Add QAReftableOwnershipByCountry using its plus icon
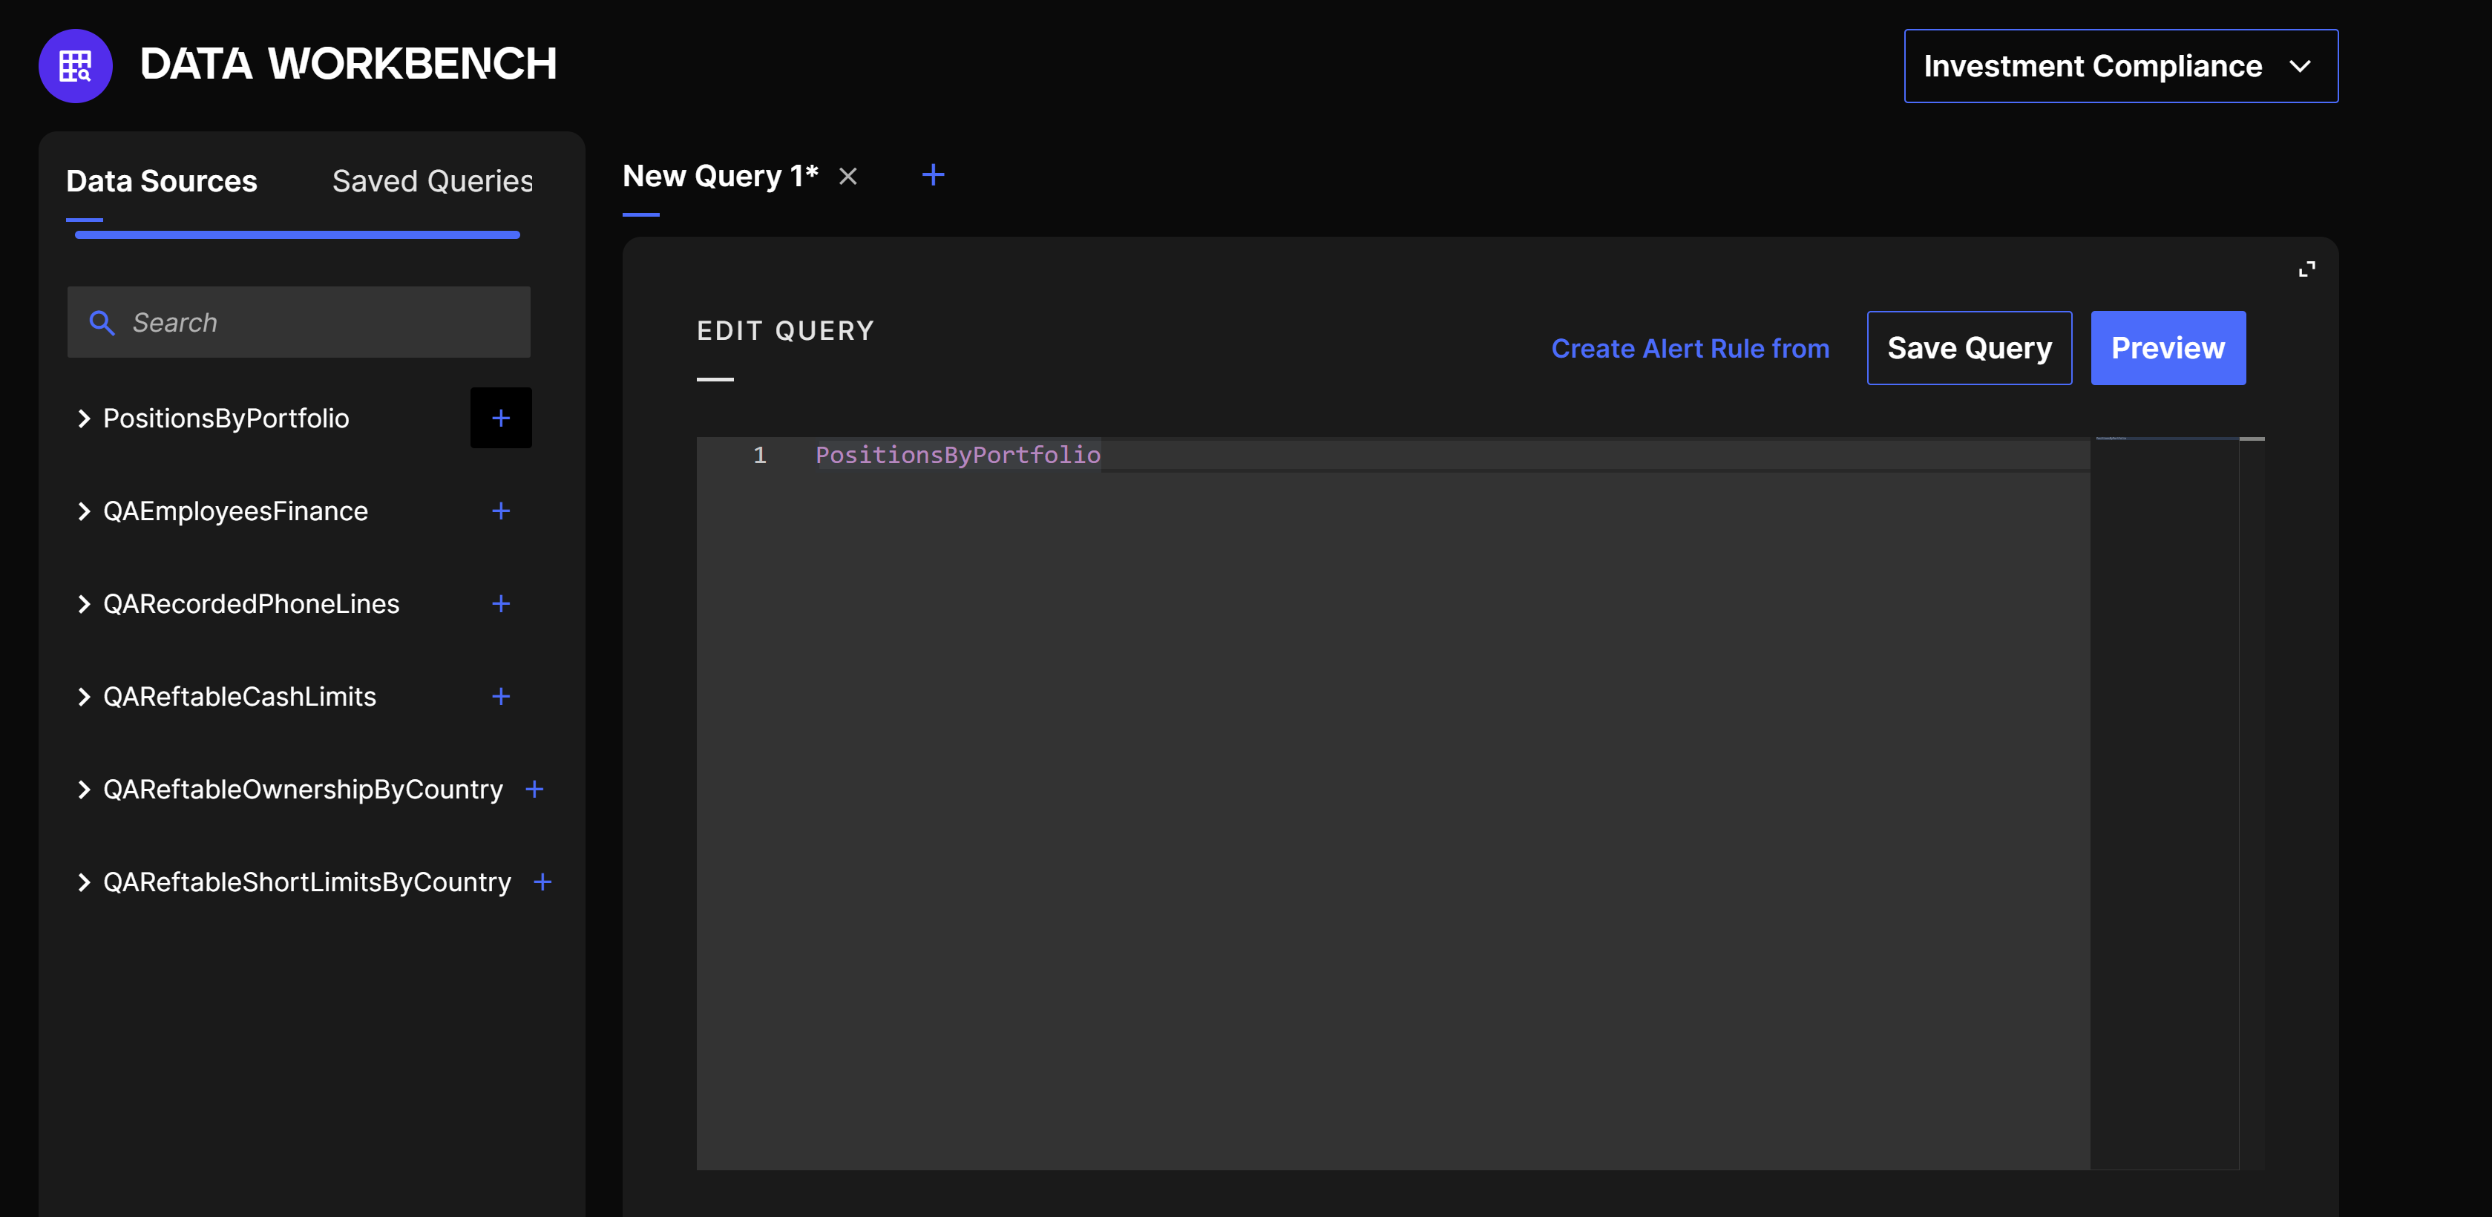 [x=534, y=790]
